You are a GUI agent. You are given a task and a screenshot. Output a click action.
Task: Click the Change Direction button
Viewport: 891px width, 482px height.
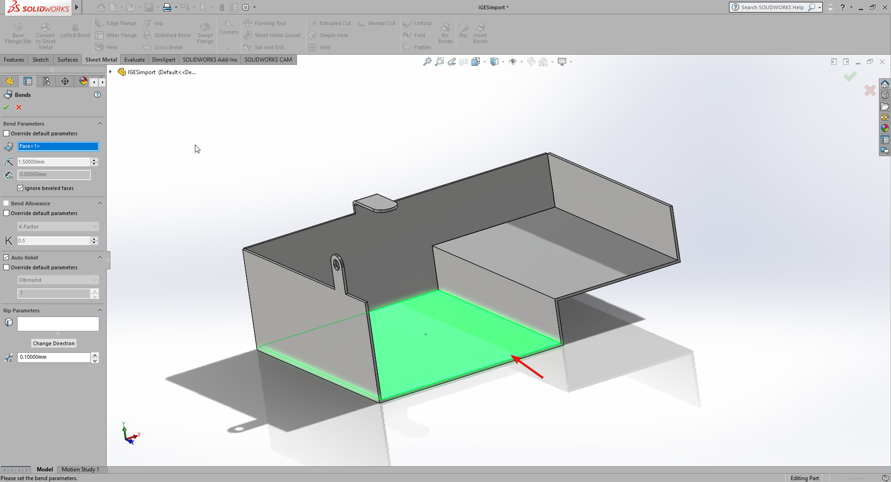(x=54, y=343)
